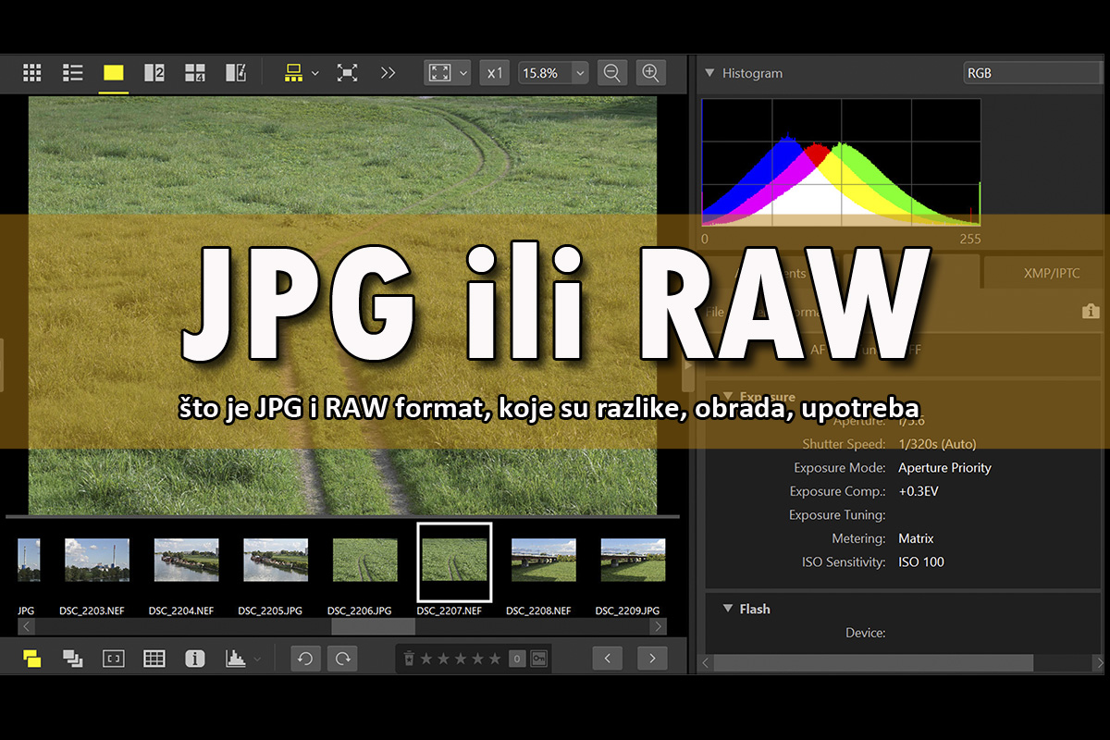Screen dimensions: 1110x740
Task: Zoom in with the plus magnifier
Action: point(651,72)
